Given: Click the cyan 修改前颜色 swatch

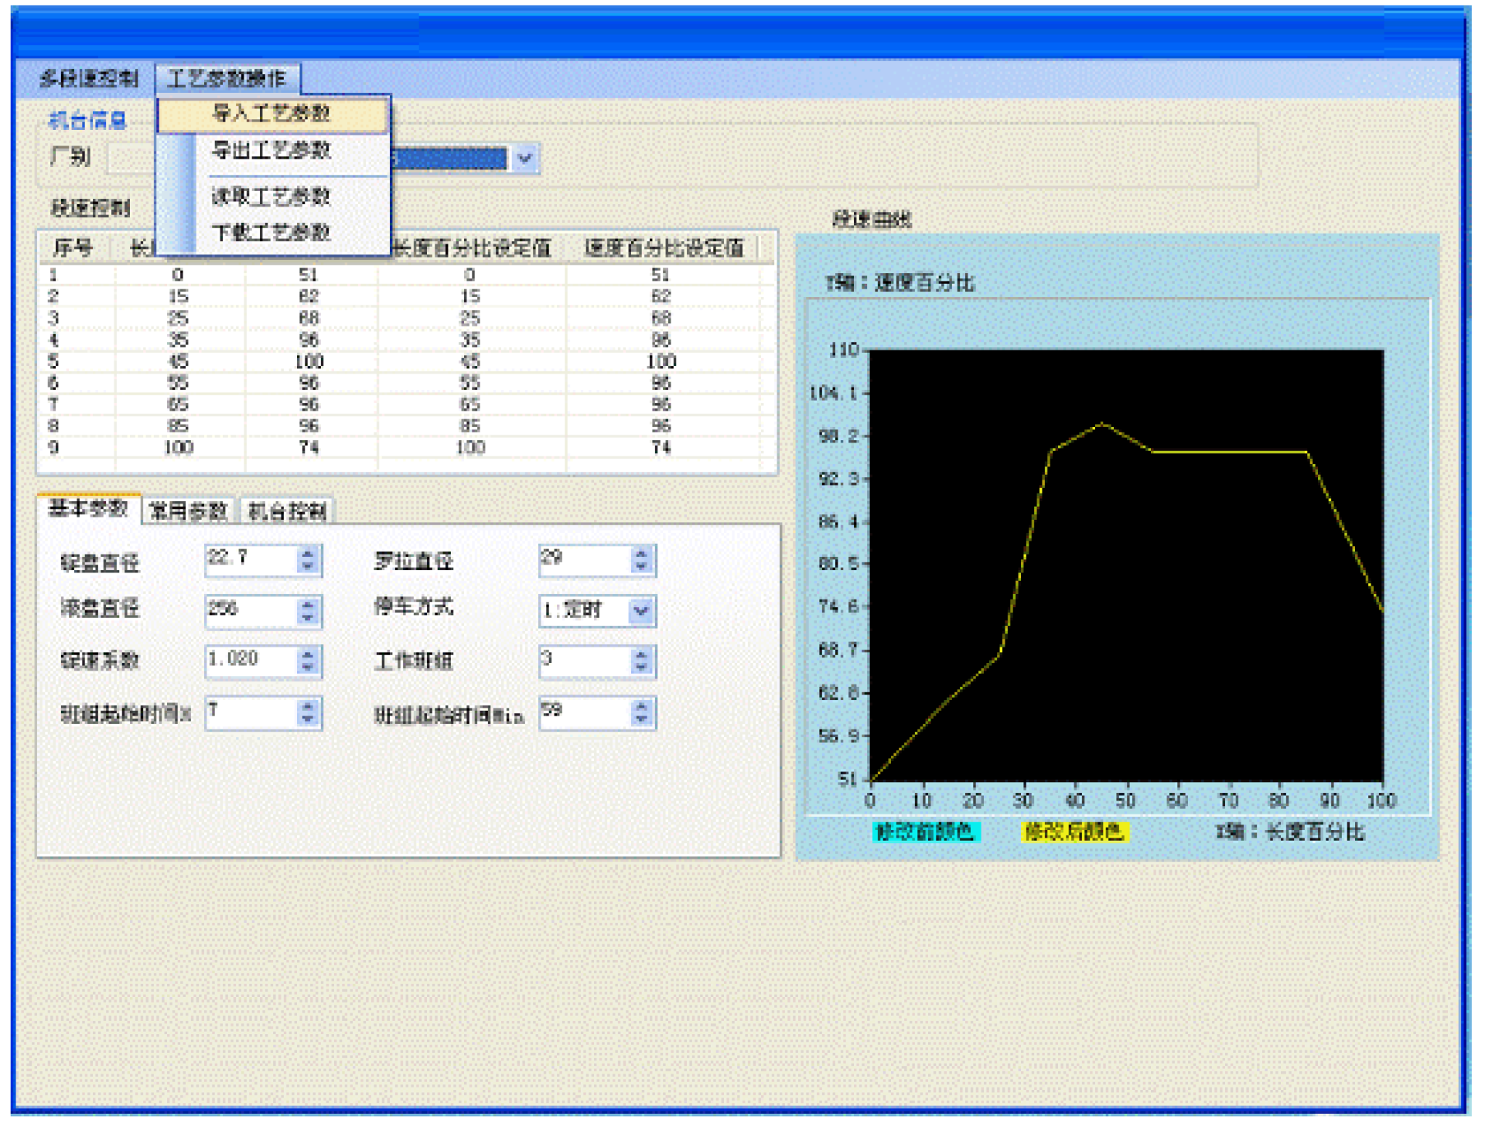Looking at the screenshot, I should [x=925, y=832].
